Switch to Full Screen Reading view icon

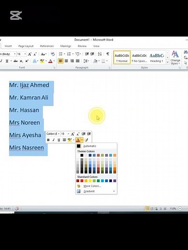click(151, 209)
